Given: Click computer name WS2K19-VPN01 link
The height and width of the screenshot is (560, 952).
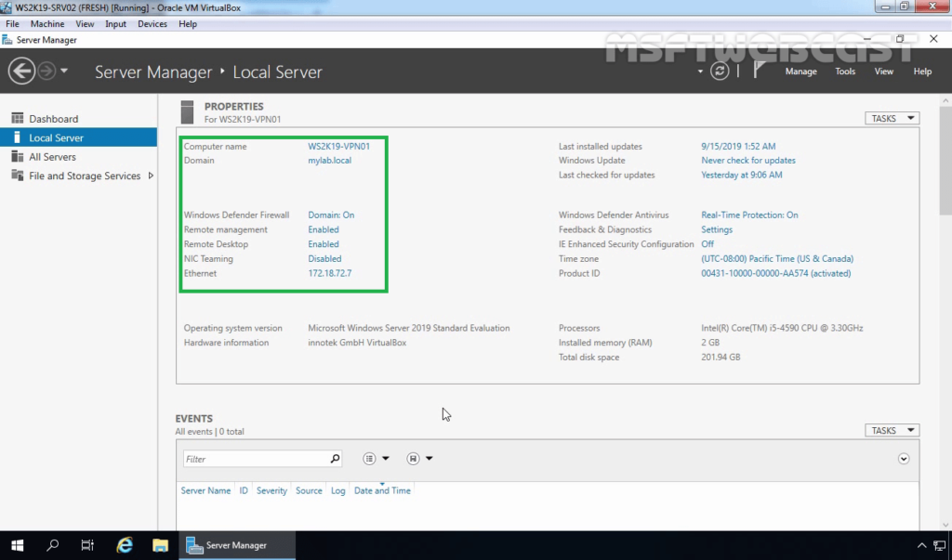Looking at the screenshot, I should [x=338, y=146].
